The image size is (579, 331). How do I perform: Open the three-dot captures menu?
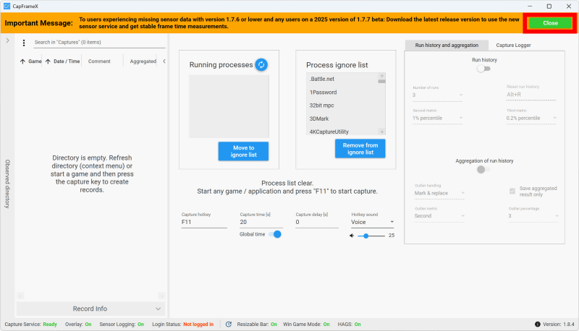tap(24, 43)
